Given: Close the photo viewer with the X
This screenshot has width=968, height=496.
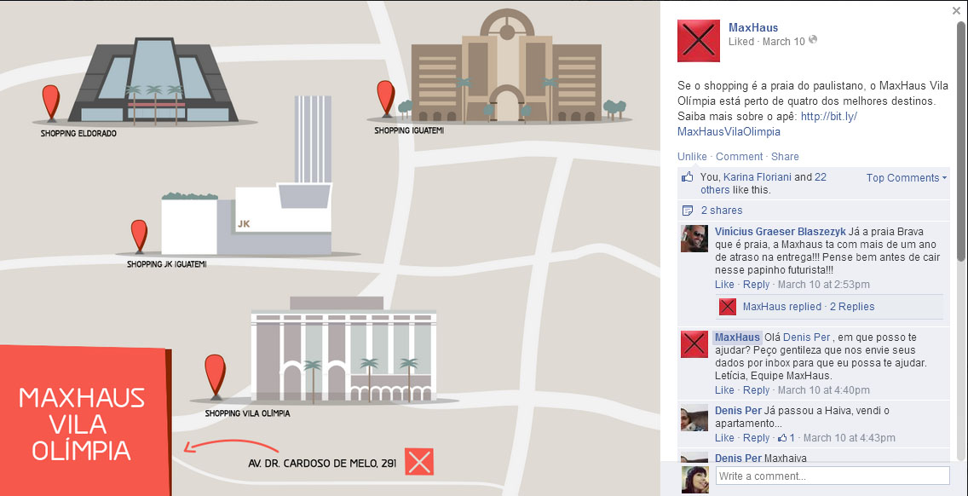Looking at the screenshot, I should click(x=956, y=10).
